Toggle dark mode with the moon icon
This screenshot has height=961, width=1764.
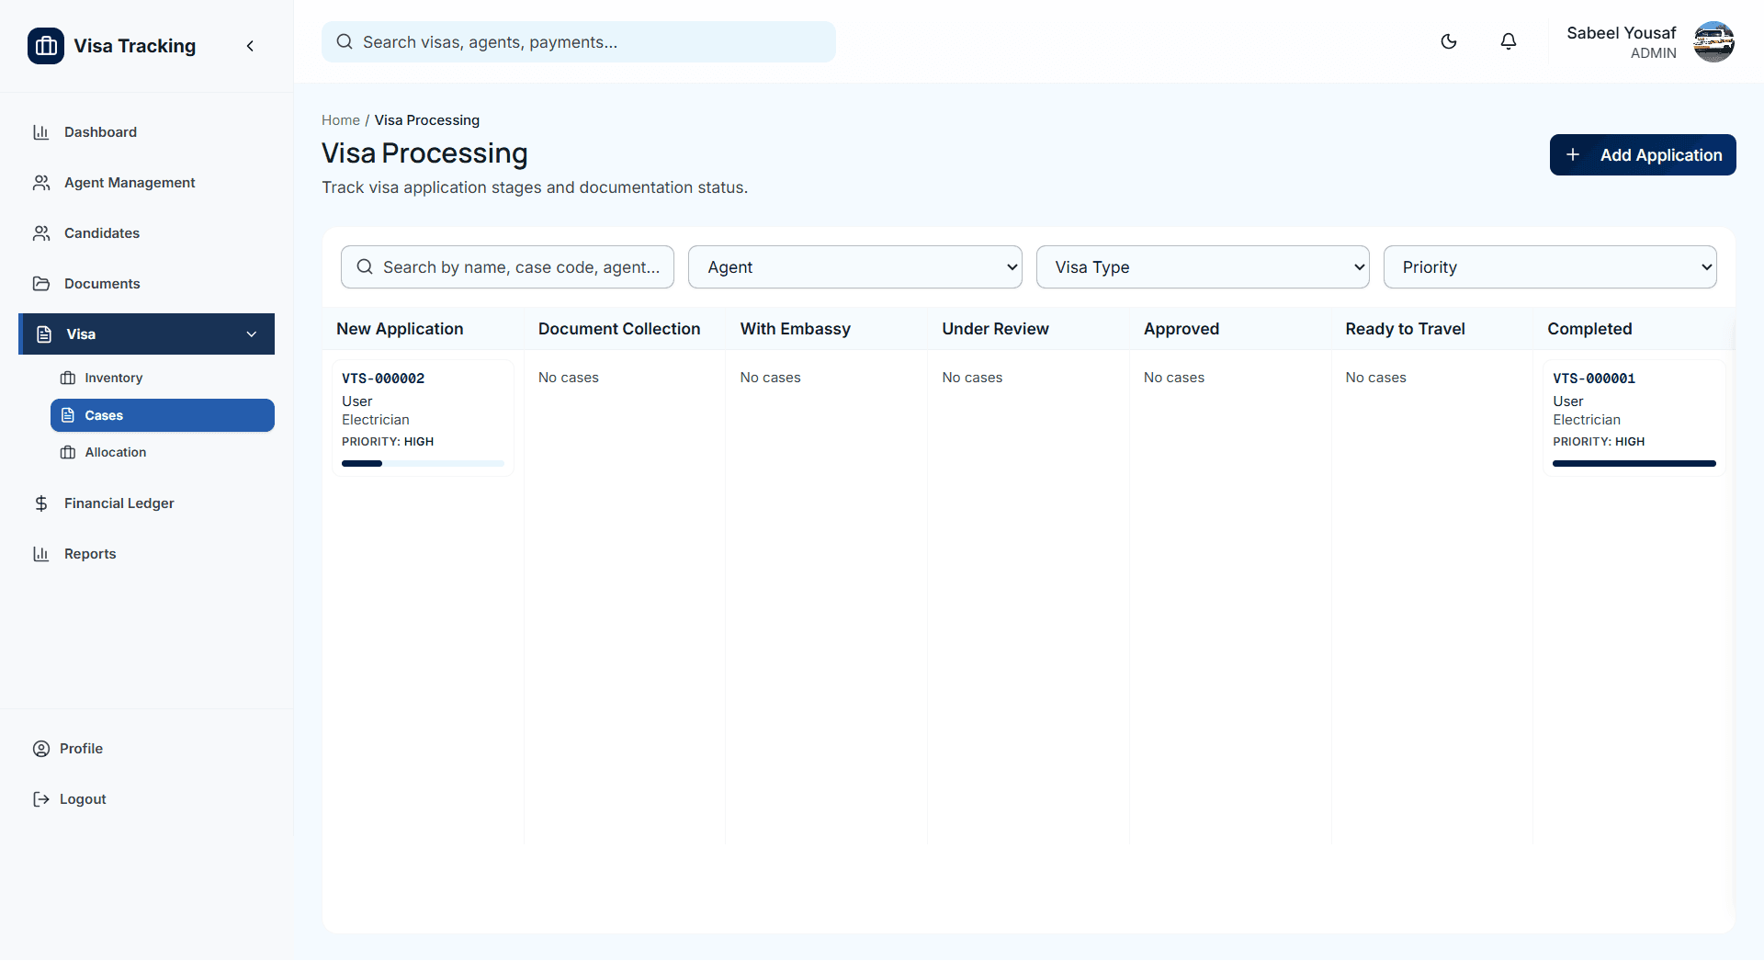pos(1449,41)
